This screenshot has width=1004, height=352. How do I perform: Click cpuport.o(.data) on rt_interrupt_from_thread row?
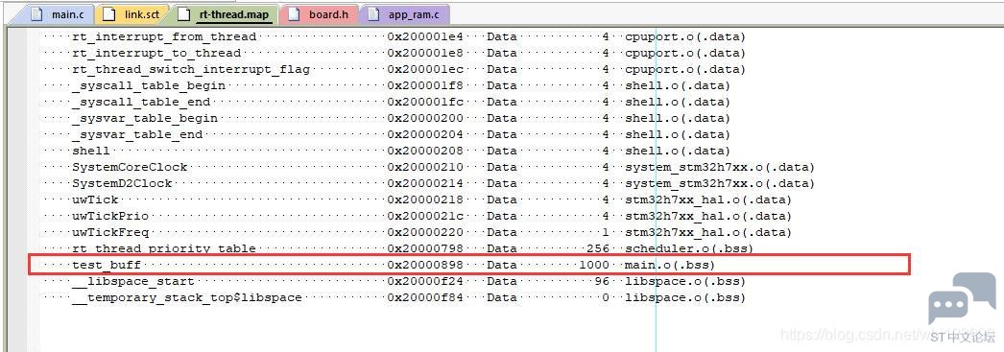click(685, 36)
